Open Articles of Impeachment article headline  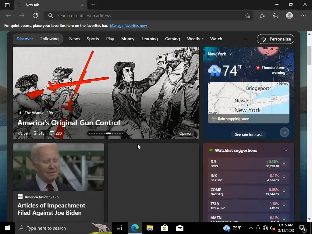pos(51,209)
